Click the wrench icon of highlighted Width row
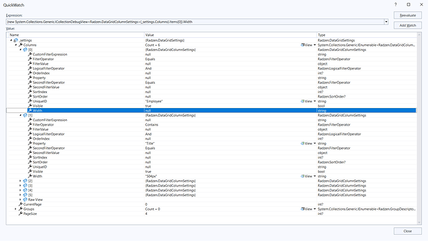This screenshot has width=428, height=241. pyautogui.click(x=30, y=111)
